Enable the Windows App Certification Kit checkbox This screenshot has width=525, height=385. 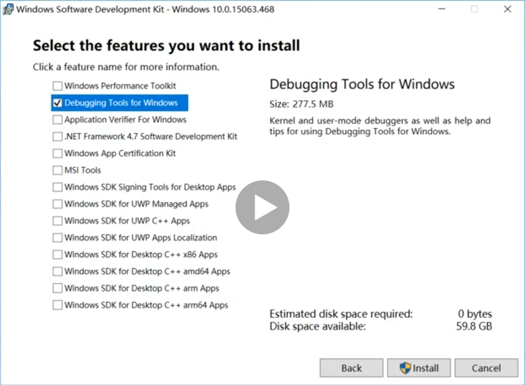click(57, 153)
